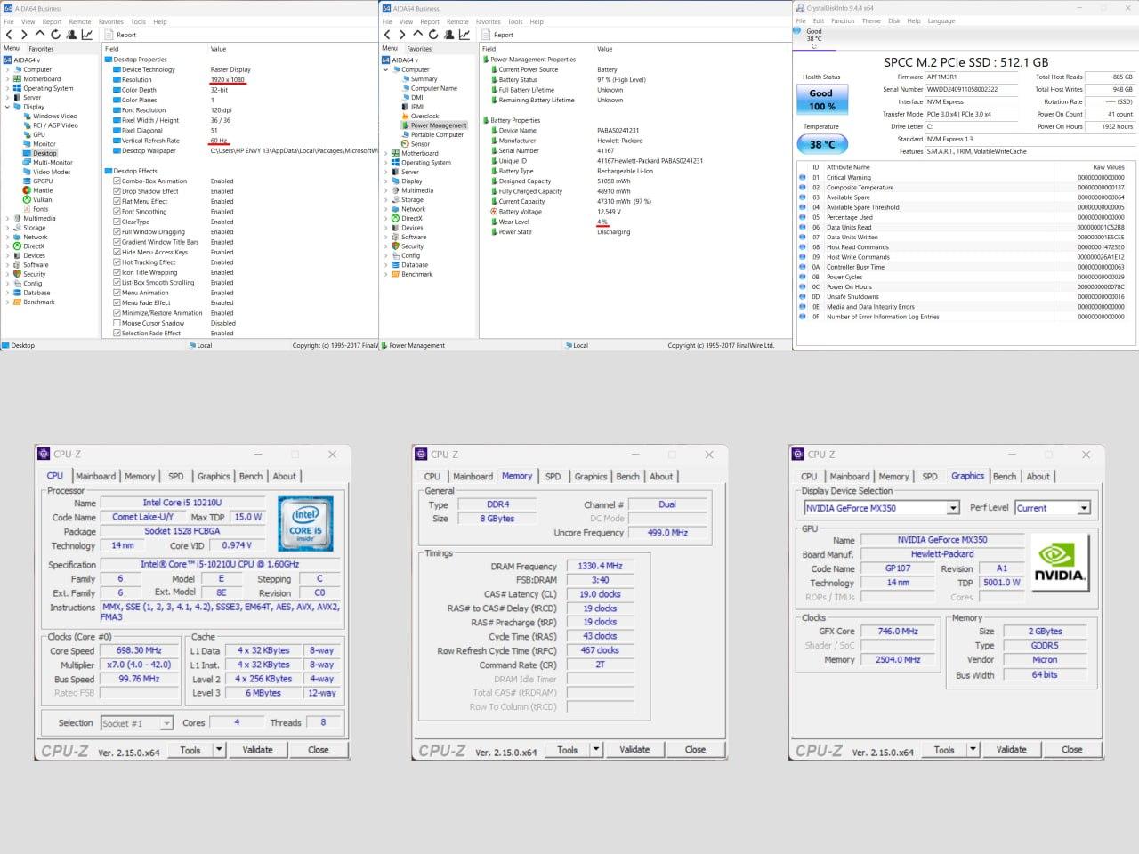Toggle Full Window Dragging checkbox
Screen dimensions: 1139x854
117,231
